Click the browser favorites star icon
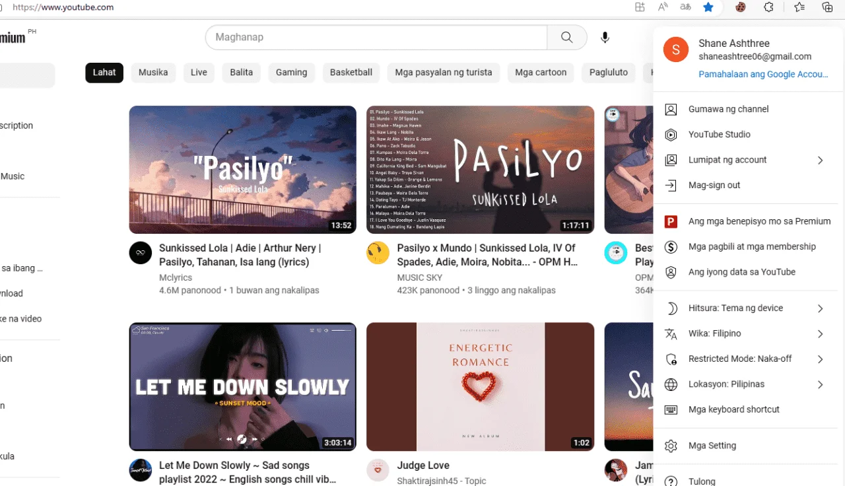The width and height of the screenshot is (845, 486). point(708,7)
